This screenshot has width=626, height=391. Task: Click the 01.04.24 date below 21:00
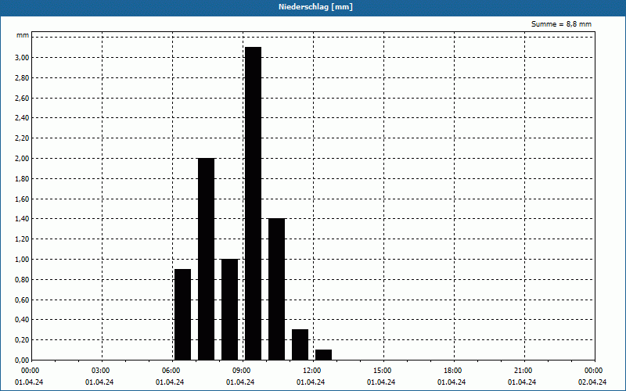point(522,382)
